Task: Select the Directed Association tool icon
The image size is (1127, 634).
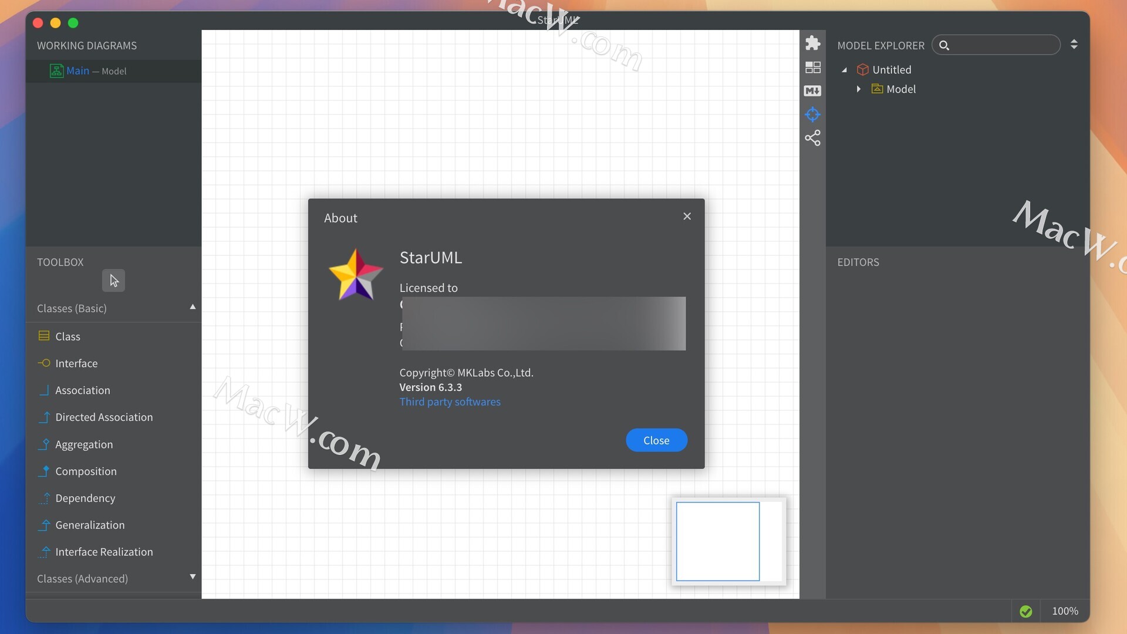Action: click(43, 417)
